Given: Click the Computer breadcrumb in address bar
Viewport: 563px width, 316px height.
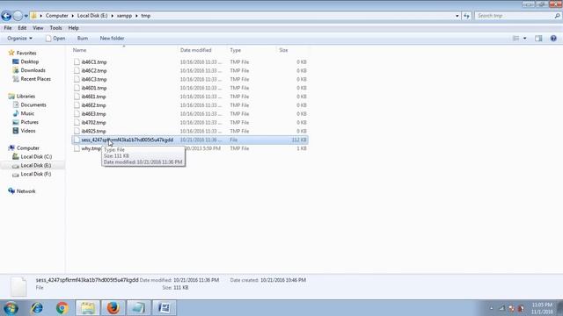Looking at the screenshot, I should (x=56, y=16).
